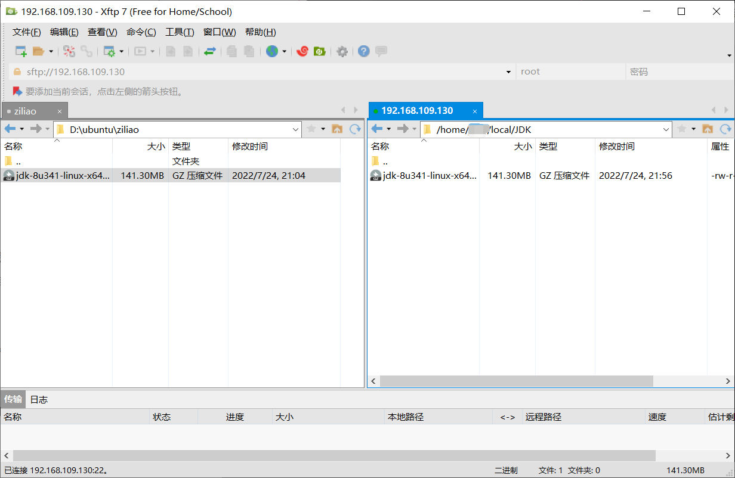This screenshot has height=478, width=735.
Task: Click the green Xftp launcher icon
Action: 319,51
